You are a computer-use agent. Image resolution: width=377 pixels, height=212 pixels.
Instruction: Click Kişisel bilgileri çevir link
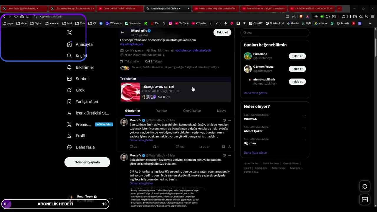pos(131,44)
